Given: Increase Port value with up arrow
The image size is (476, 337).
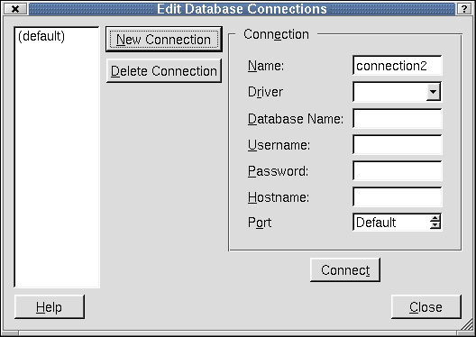Looking at the screenshot, I should click(435, 218).
